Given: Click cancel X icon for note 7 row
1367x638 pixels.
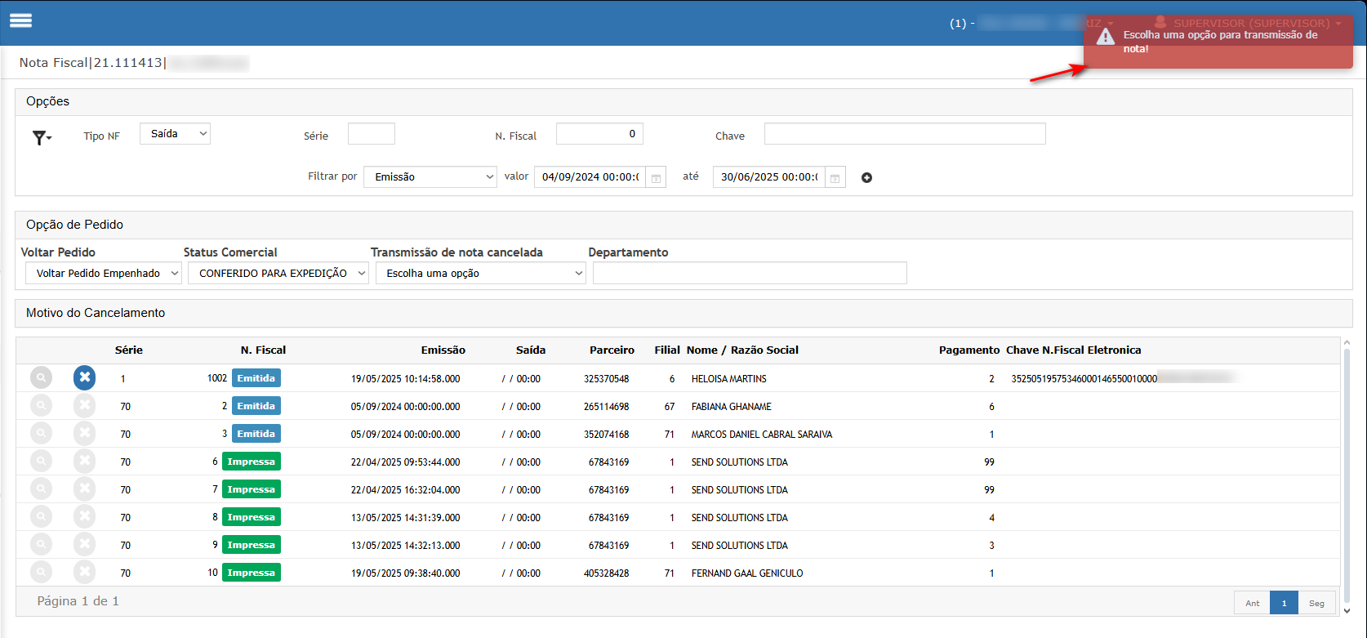Looking at the screenshot, I should click(x=84, y=489).
